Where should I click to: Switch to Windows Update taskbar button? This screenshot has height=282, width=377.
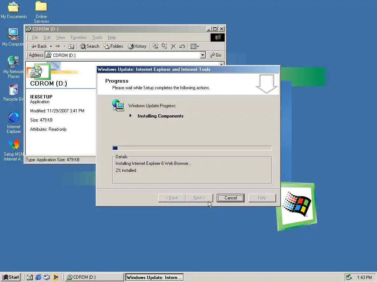(154, 277)
